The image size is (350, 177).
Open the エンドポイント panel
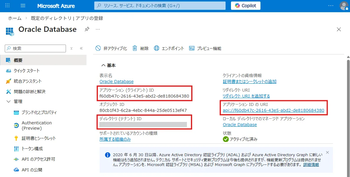click(169, 48)
